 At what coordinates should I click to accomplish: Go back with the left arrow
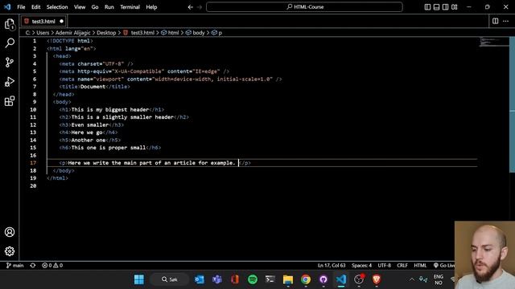click(191, 7)
